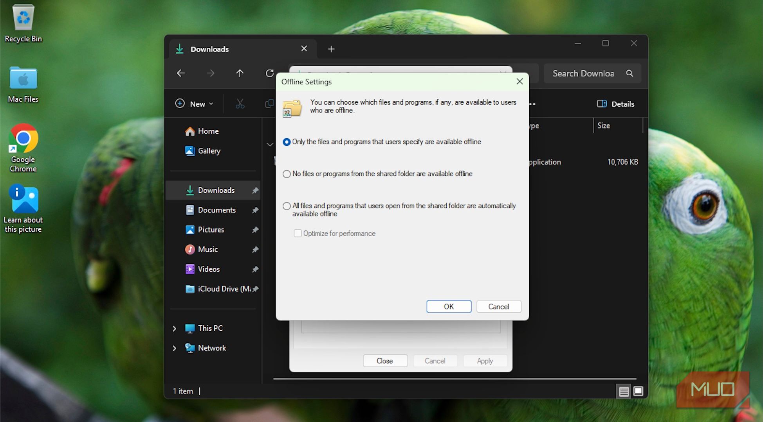Close the Downloads tab
The height and width of the screenshot is (422, 763).
pyautogui.click(x=304, y=49)
